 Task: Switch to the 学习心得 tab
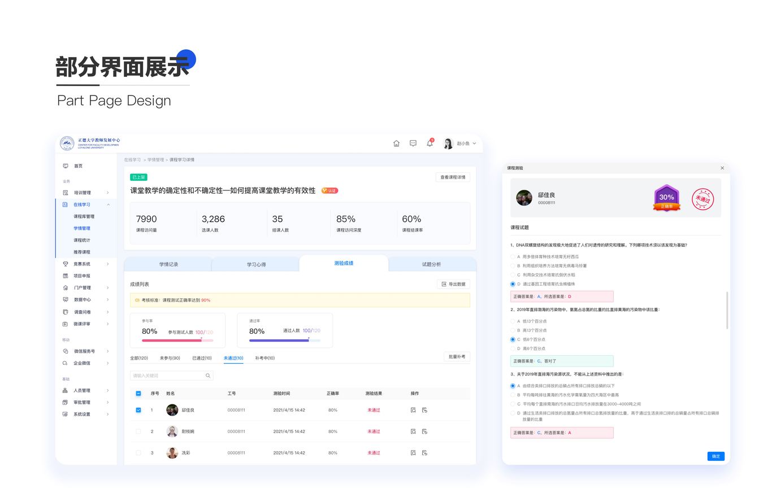[x=256, y=264]
